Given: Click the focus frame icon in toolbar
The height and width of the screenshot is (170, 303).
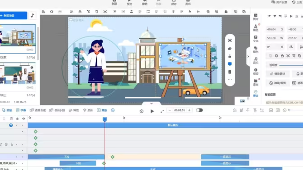Looking at the screenshot, I should pos(105,12).
